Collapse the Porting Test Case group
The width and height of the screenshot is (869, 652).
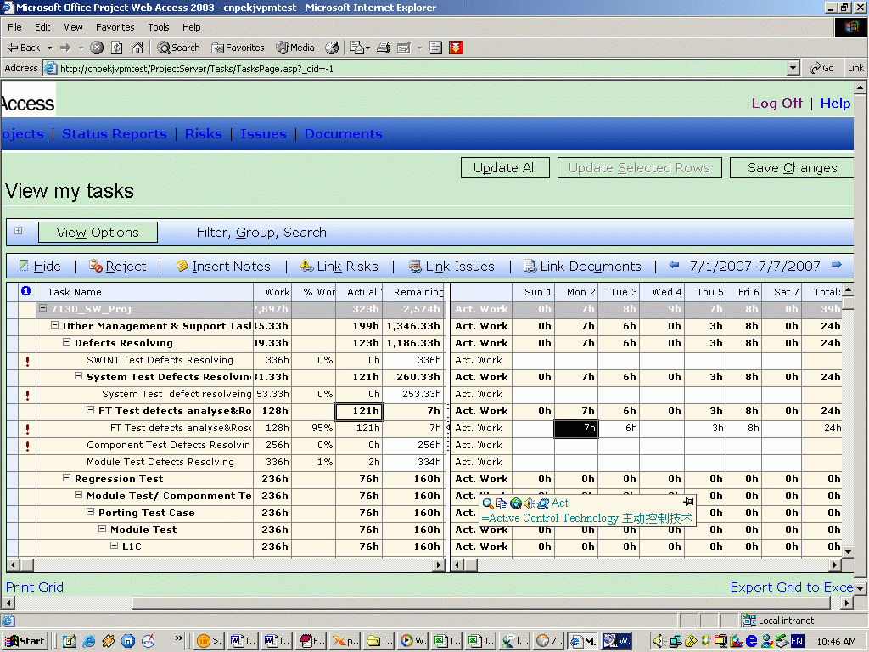pos(90,512)
